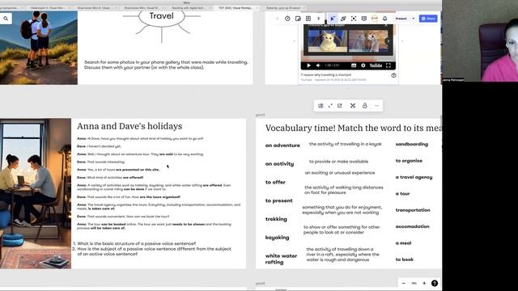Viewport: 518px width, 291px height.
Task: Open more options ellipsis in frame toolbar
Action: coord(376,106)
